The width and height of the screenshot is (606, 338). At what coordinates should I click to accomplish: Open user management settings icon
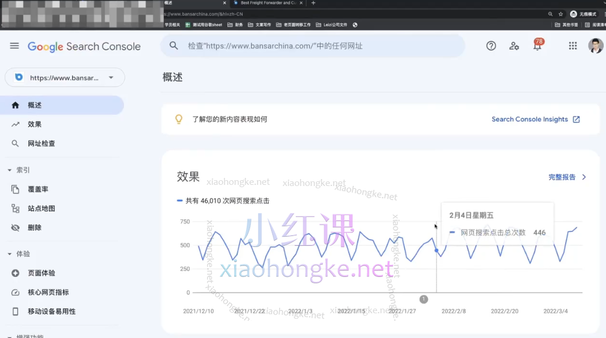(x=514, y=46)
